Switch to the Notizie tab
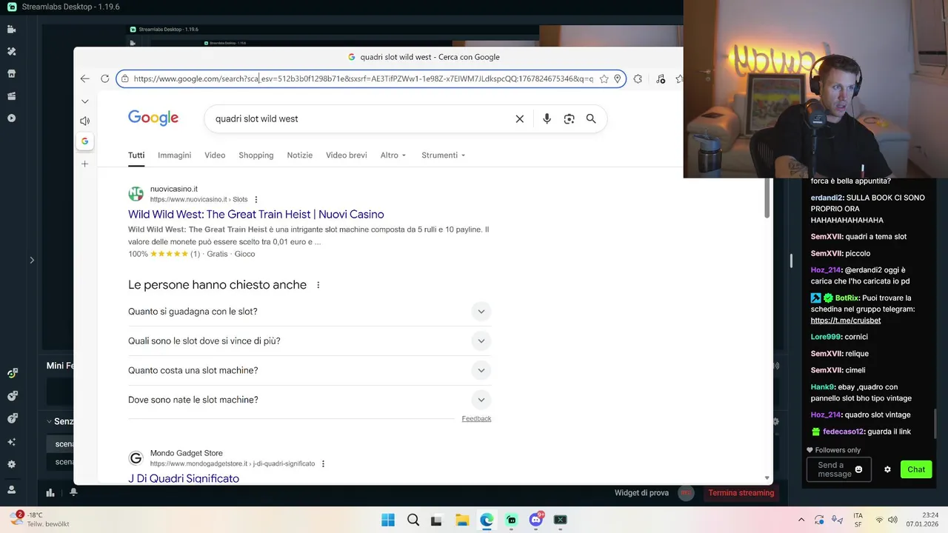The image size is (948, 533). pos(300,155)
